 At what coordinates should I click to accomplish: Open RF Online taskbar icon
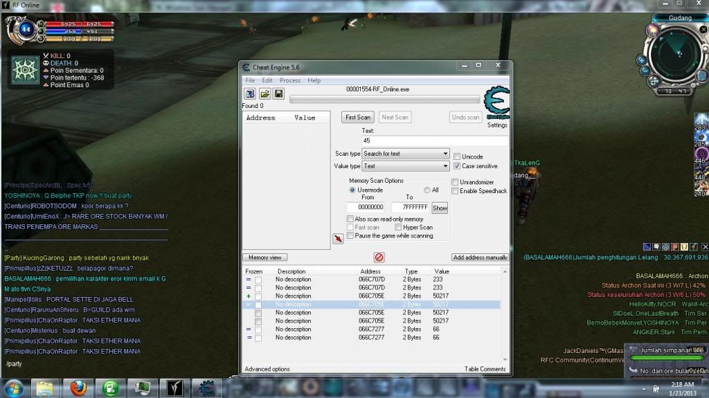pos(174,388)
